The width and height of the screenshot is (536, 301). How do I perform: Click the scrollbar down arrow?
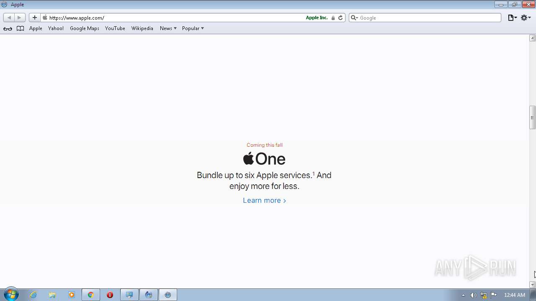532,285
